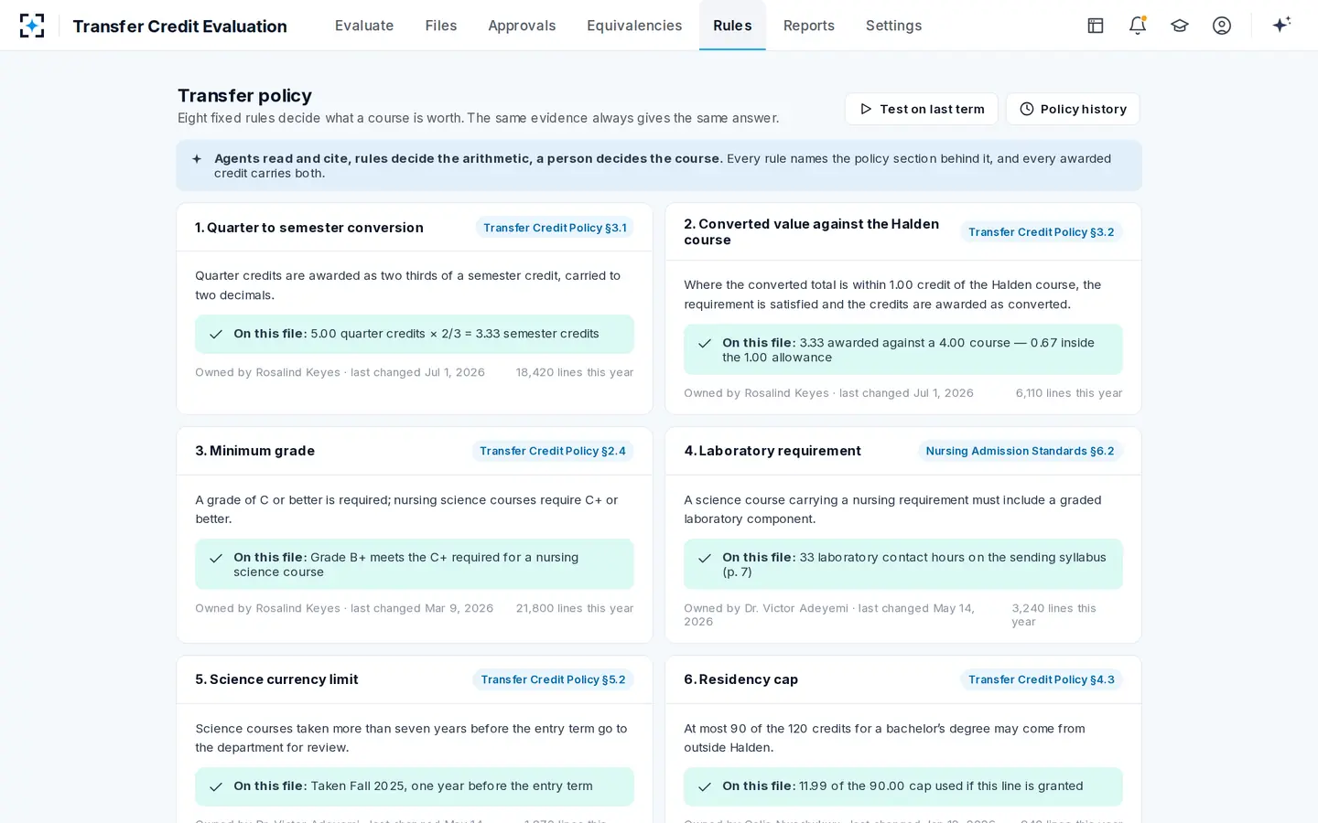Open Transfer Credit Policy §4.3 reference
Screen dimensions: 1318x823
pos(1042,679)
